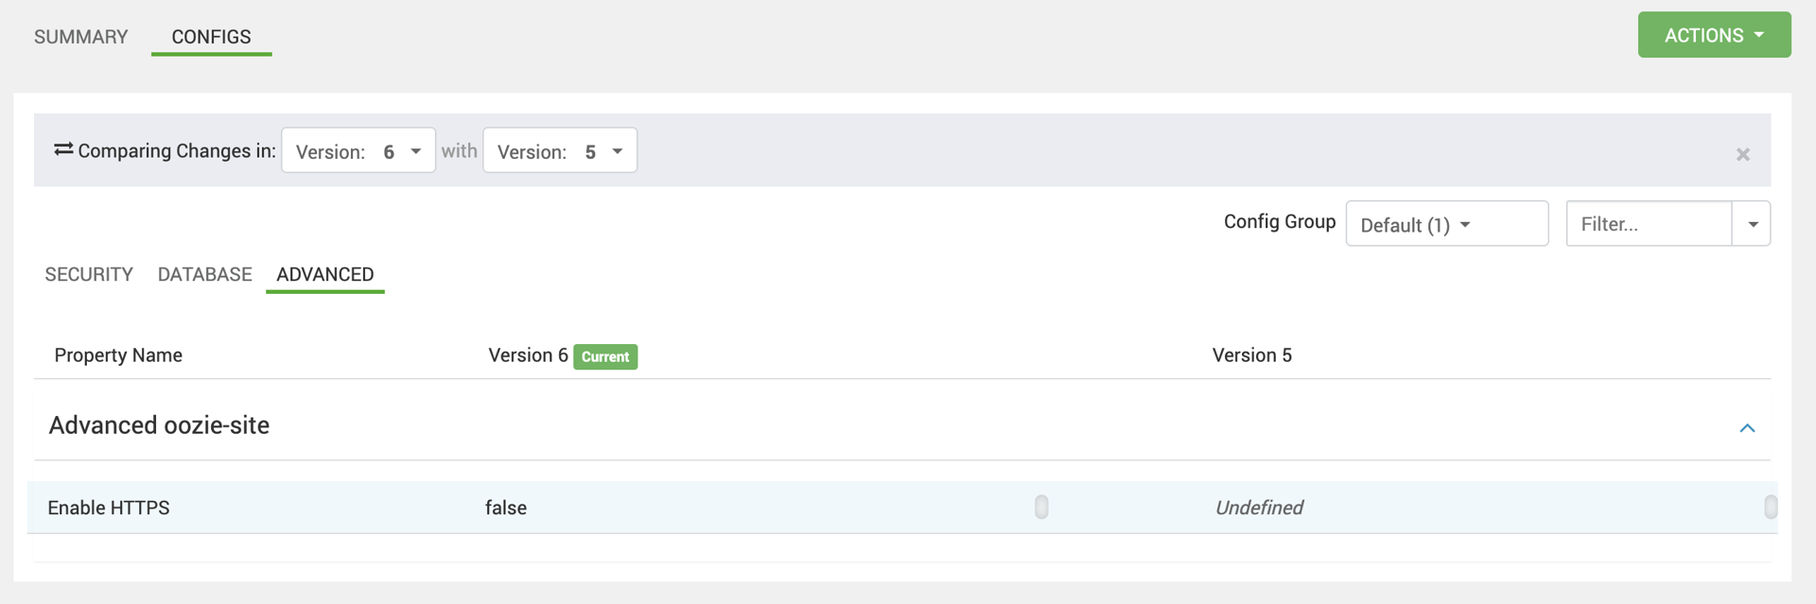
Task: Click into the Filter input field
Action: [x=1649, y=224]
